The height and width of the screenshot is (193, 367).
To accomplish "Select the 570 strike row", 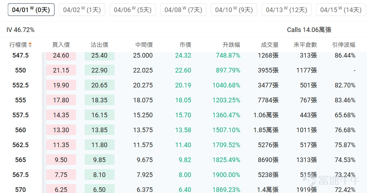I will tap(183, 188).
